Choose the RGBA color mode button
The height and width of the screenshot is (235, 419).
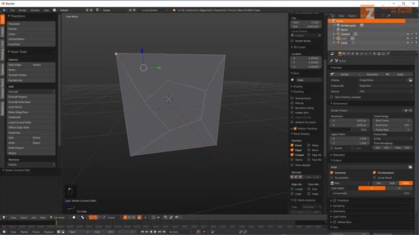[x=405, y=183]
